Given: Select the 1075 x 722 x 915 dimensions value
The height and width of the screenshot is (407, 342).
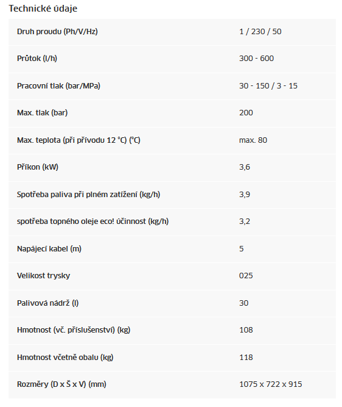Looking at the screenshot, I should click(271, 384).
